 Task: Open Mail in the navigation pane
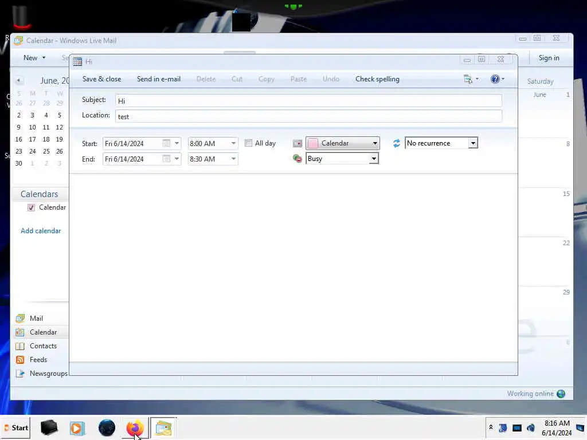[x=36, y=319]
